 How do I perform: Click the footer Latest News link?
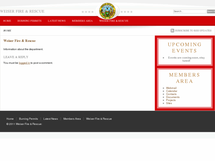point(51,119)
